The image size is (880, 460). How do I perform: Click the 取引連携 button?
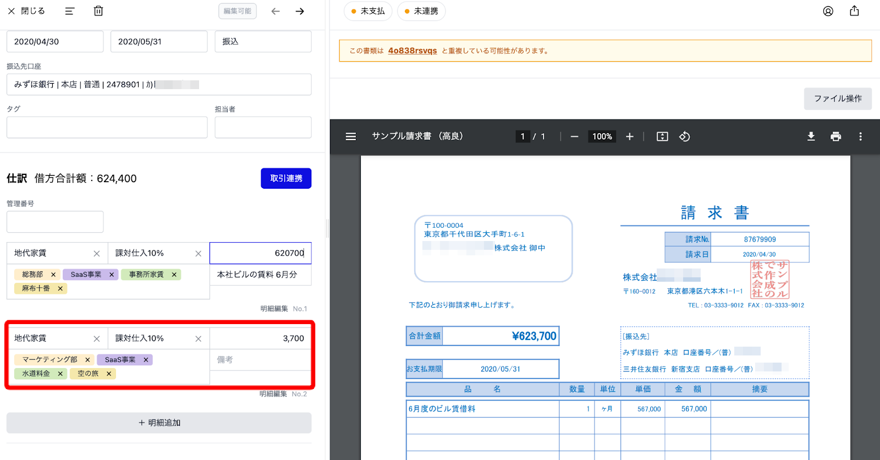tap(286, 178)
